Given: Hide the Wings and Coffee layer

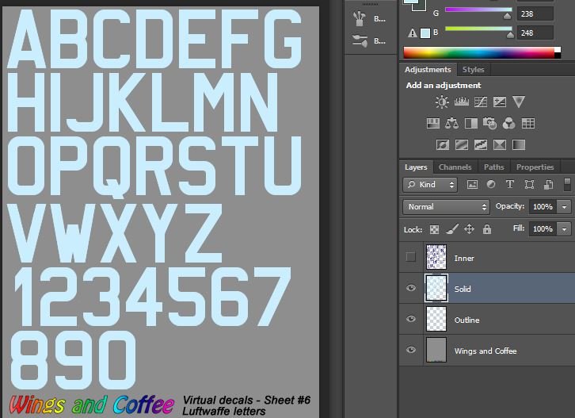Looking at the screenshot, I should pos(410,351).
